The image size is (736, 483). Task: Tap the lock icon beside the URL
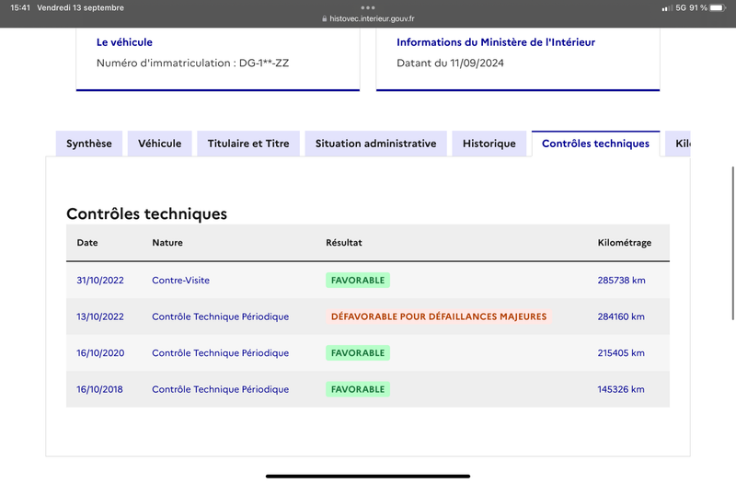pos(325,18)
